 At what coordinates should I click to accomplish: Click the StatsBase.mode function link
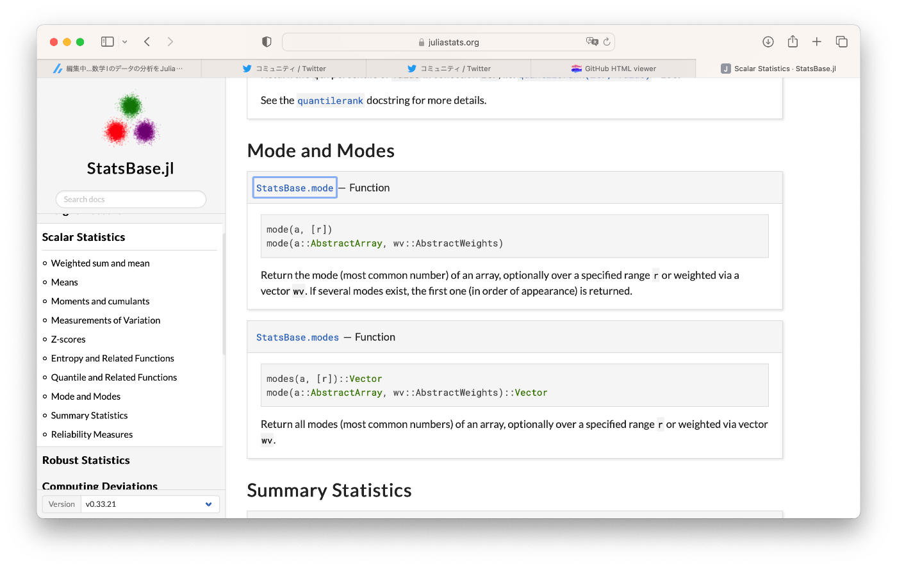pyautogui.click(x=295, y=188)
